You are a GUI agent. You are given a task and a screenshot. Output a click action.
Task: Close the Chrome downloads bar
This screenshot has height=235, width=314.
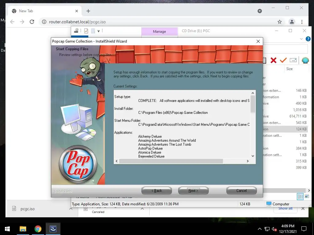click(x=303, y=209)
